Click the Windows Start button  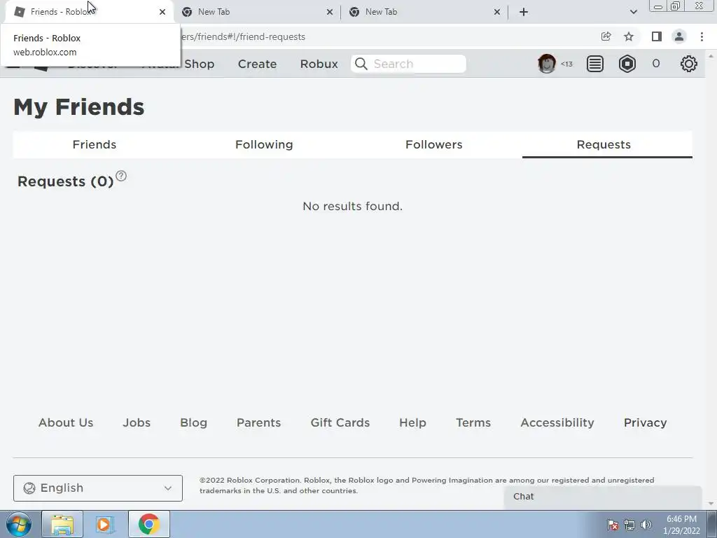18,524
